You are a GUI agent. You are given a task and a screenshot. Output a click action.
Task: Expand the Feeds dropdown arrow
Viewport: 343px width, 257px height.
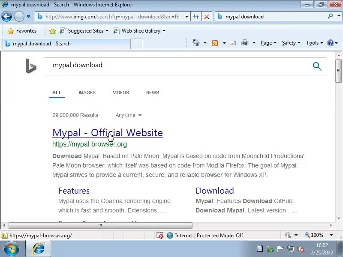coord(224,43)
